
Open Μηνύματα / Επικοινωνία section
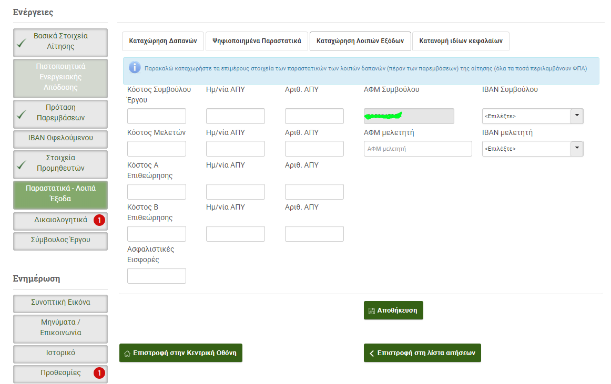pos(60,328)
